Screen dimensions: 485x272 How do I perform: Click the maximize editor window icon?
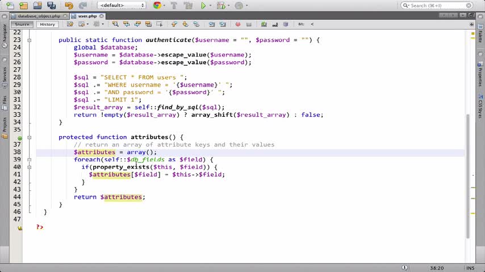[x=471, y=15]
